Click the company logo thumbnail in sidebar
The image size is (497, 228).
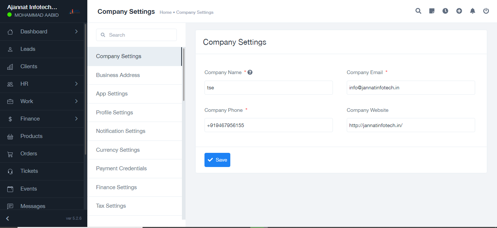tap(75, 12)
